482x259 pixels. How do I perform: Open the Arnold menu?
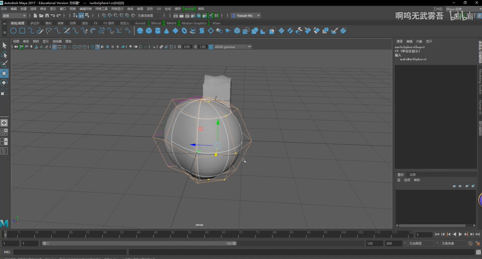[189, 9]
